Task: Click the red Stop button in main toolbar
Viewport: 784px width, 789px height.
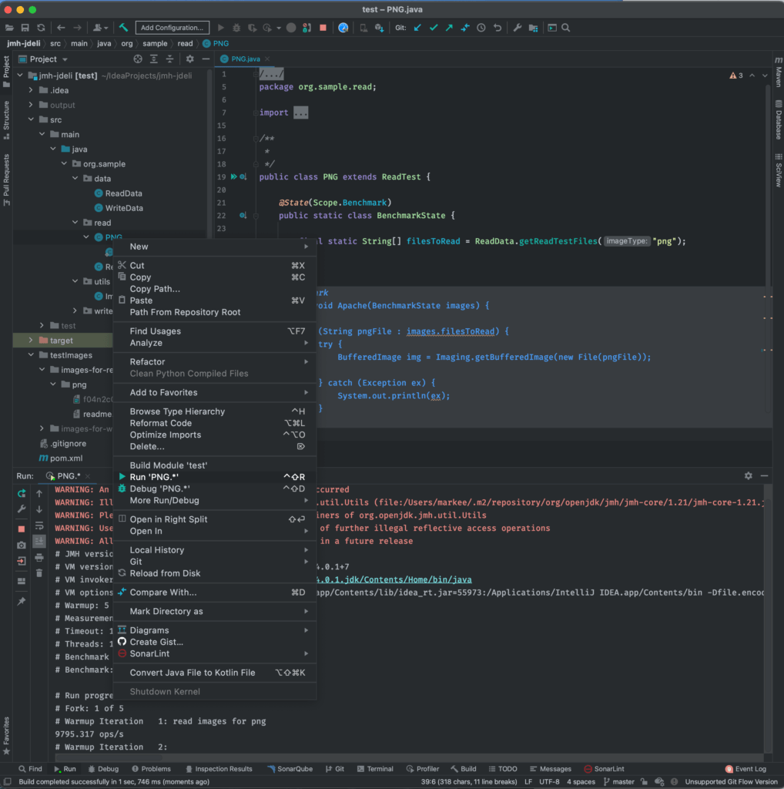Action: (323, 28)
